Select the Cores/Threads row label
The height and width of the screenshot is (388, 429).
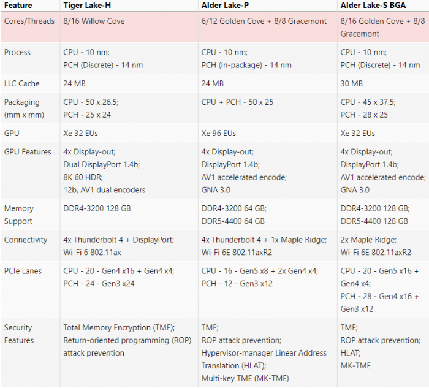pyautogui.click(x=28, y=21)
